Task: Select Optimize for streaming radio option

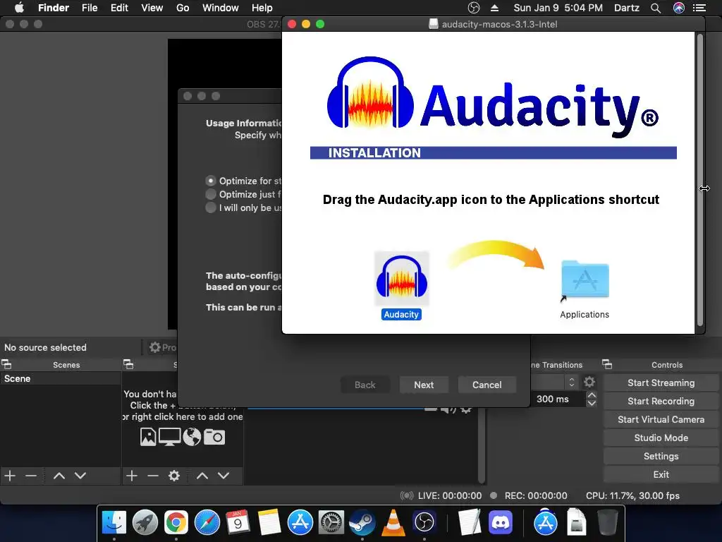Action: (x=211, y=181)
